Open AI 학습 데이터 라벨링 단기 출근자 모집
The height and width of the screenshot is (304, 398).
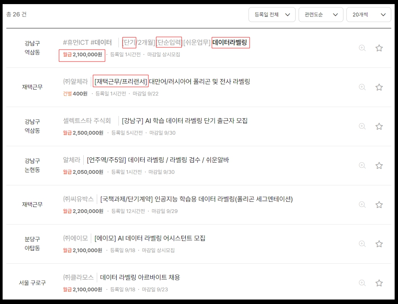point(185,120)
